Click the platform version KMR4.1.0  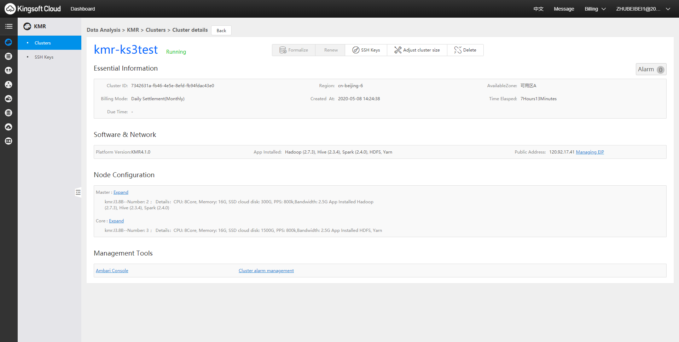coord(141,152)
